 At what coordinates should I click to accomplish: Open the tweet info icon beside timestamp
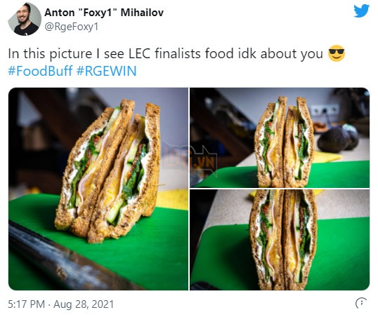[x=361, y=303]
